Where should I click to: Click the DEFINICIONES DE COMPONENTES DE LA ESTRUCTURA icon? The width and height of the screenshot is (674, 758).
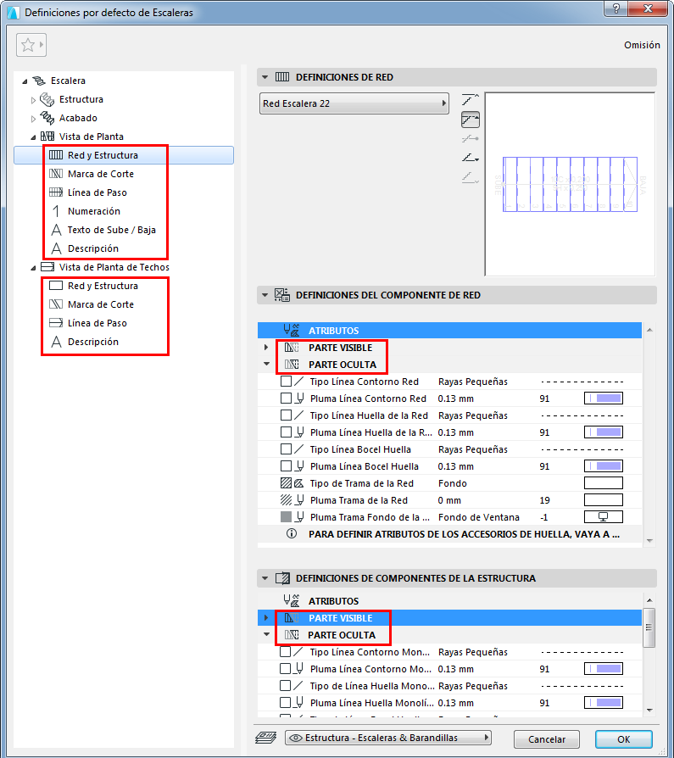pyautogui.click(x=282, y=578)
